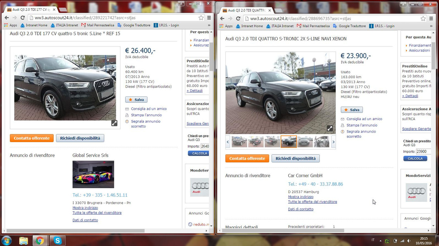Click Contatta offerente in left window
Image resolution: width=439 pixels, height=246 pixels.
pyautogui.click(x=32, y=138)
